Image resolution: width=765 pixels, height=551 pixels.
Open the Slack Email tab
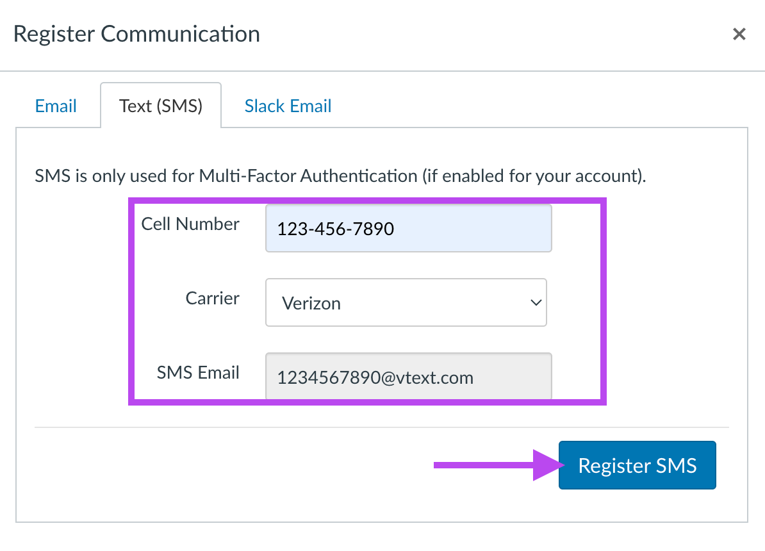288,106
